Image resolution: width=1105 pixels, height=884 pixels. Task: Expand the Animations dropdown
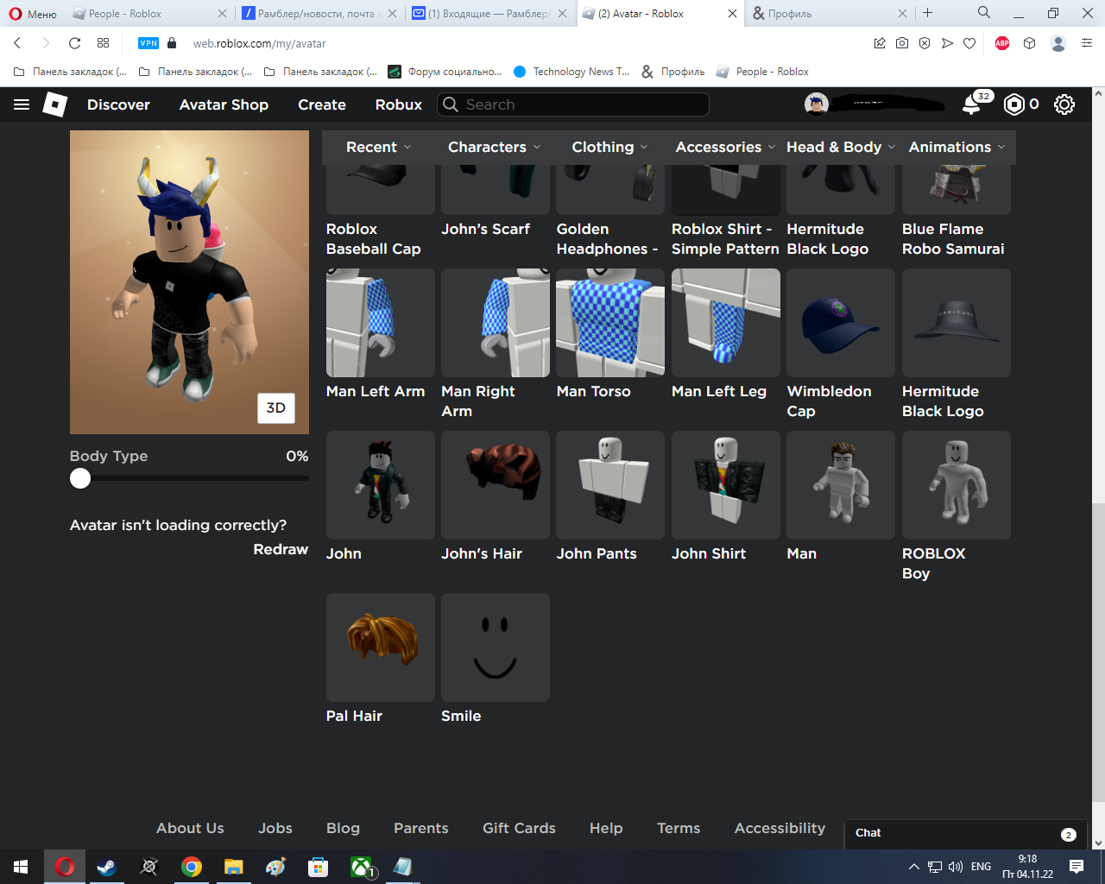tap(957, 147)
